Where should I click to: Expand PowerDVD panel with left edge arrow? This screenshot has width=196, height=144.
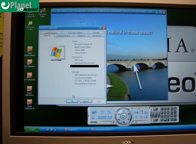coord(89,116)
